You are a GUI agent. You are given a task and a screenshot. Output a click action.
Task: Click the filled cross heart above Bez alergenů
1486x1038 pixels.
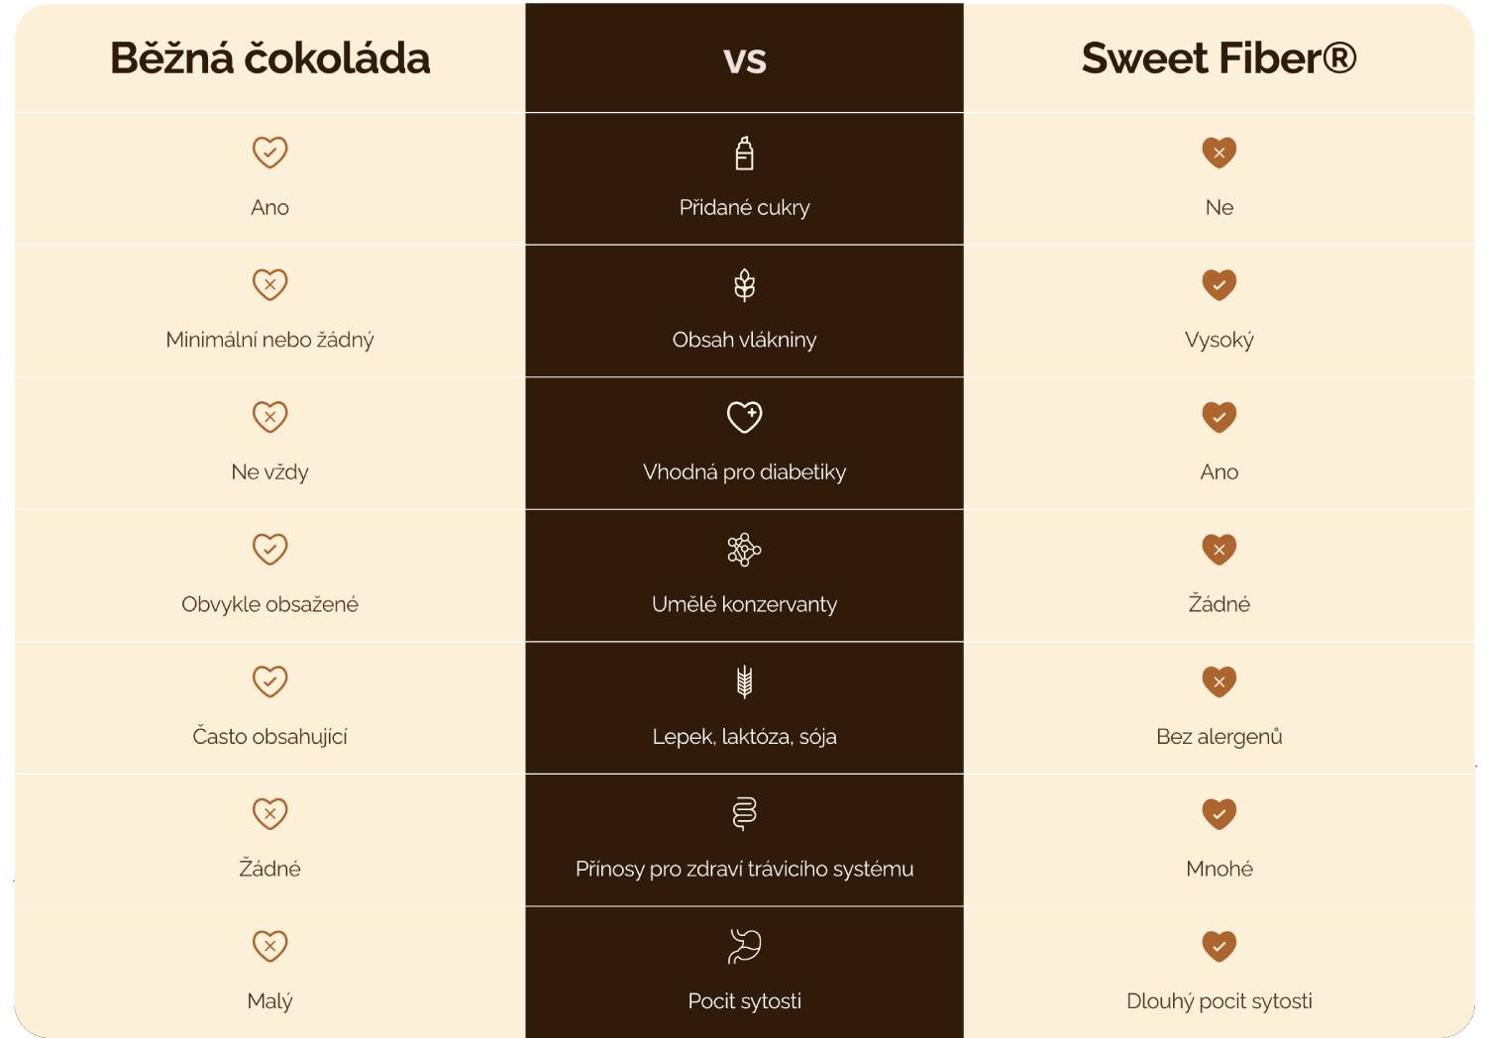pos(1219,681)
